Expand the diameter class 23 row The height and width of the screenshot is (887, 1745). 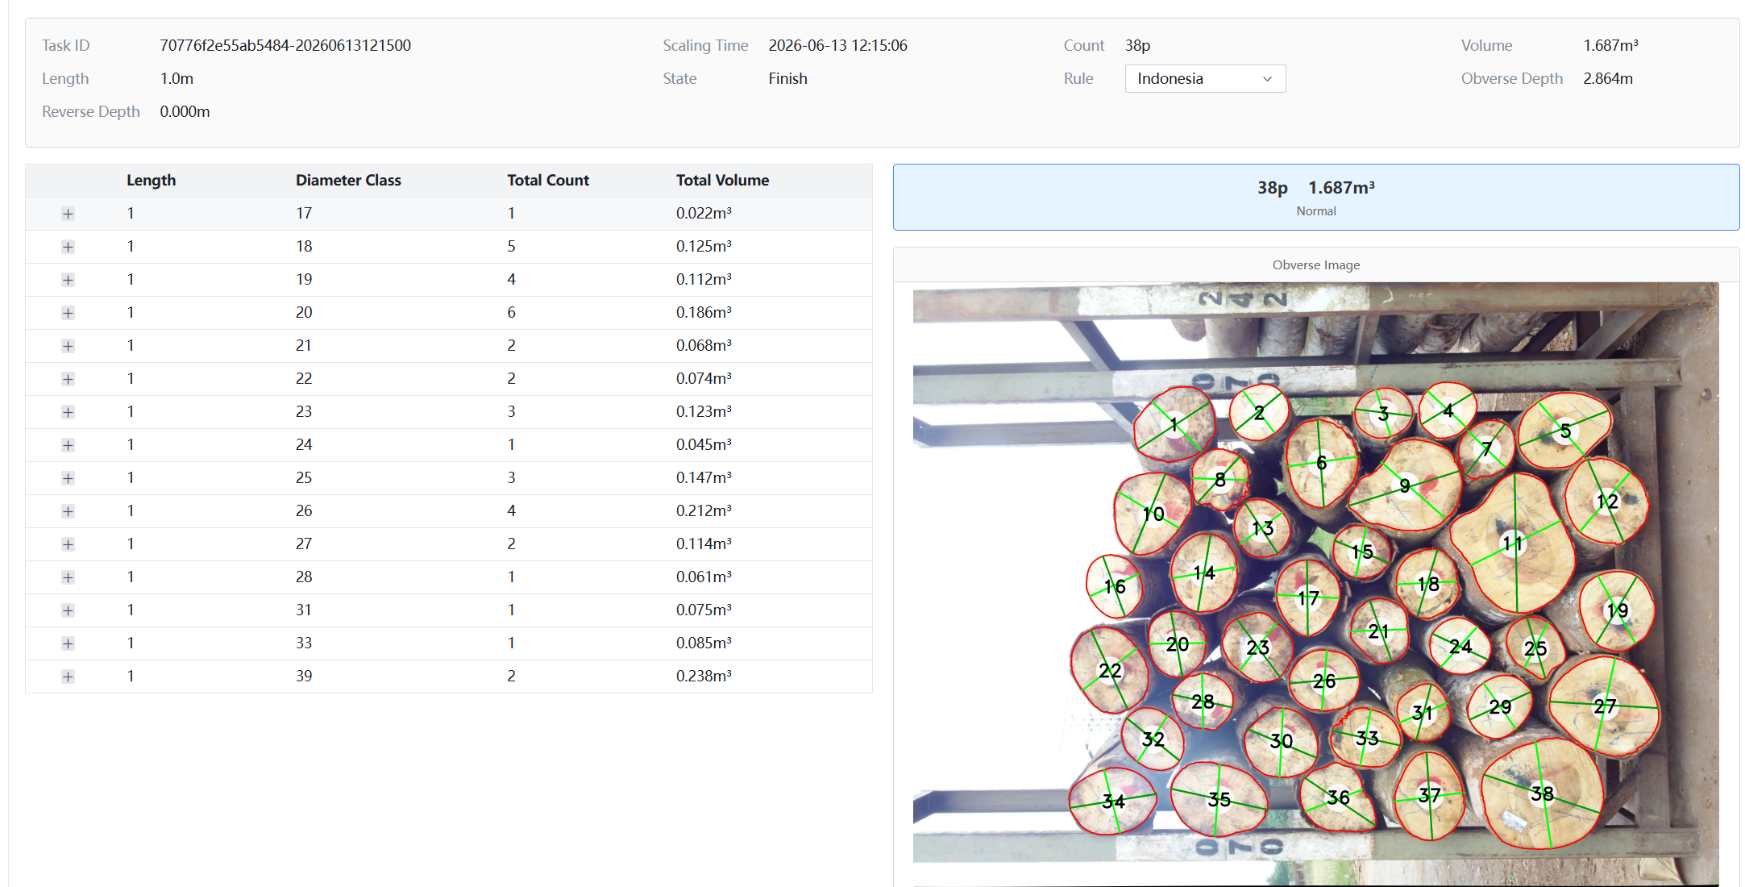(x=68, y=412)
